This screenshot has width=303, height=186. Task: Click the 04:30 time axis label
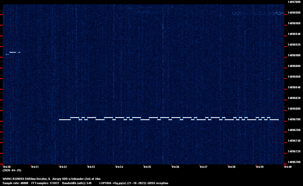point(7,167)
